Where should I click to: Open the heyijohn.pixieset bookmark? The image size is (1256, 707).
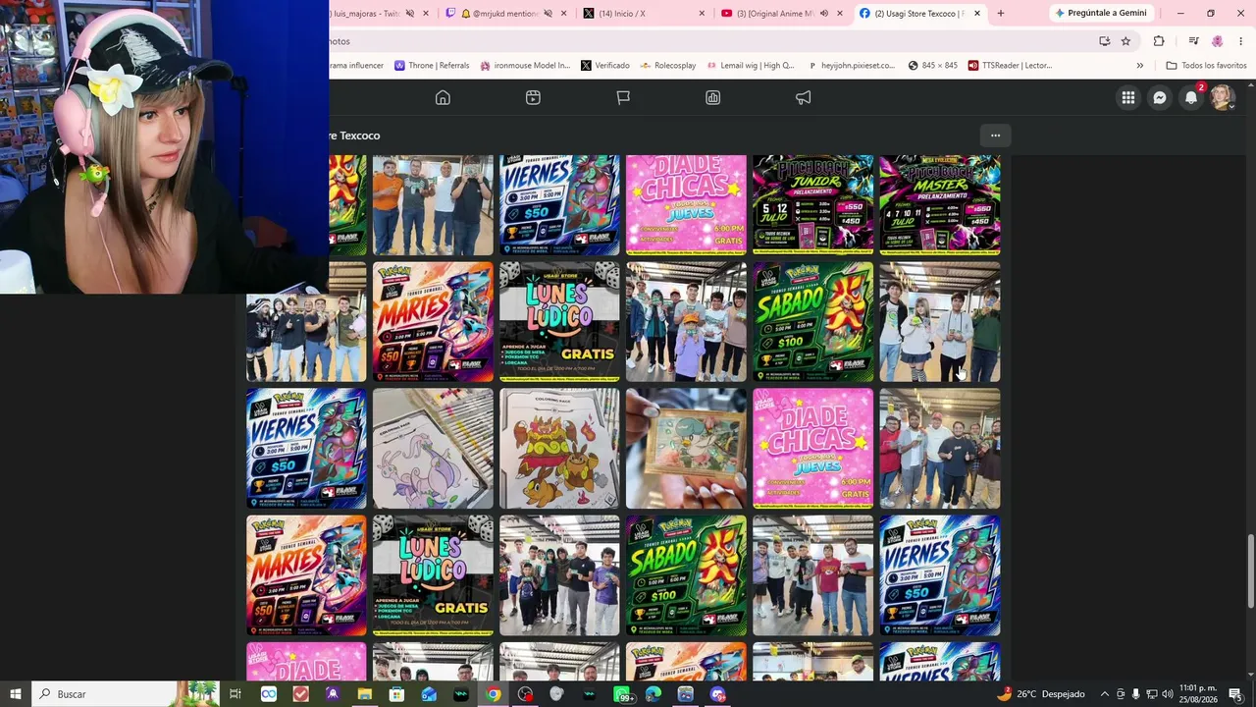(852, 66)
